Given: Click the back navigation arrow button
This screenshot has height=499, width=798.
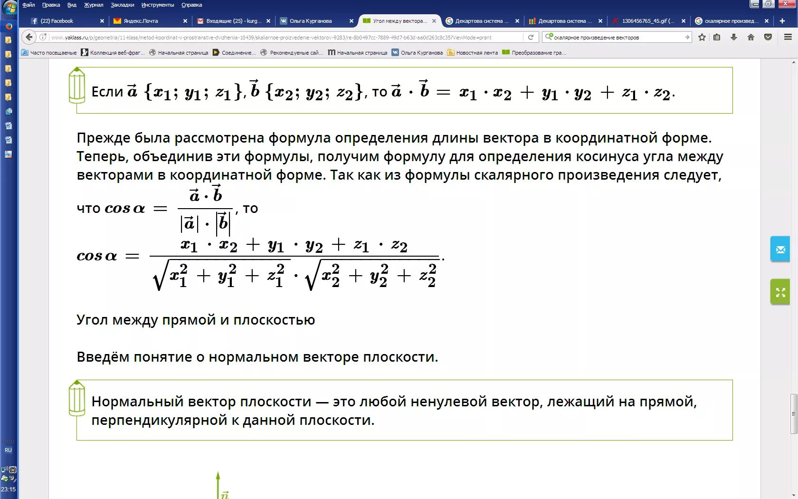Looking at the screenshot, I should (29, 37).
